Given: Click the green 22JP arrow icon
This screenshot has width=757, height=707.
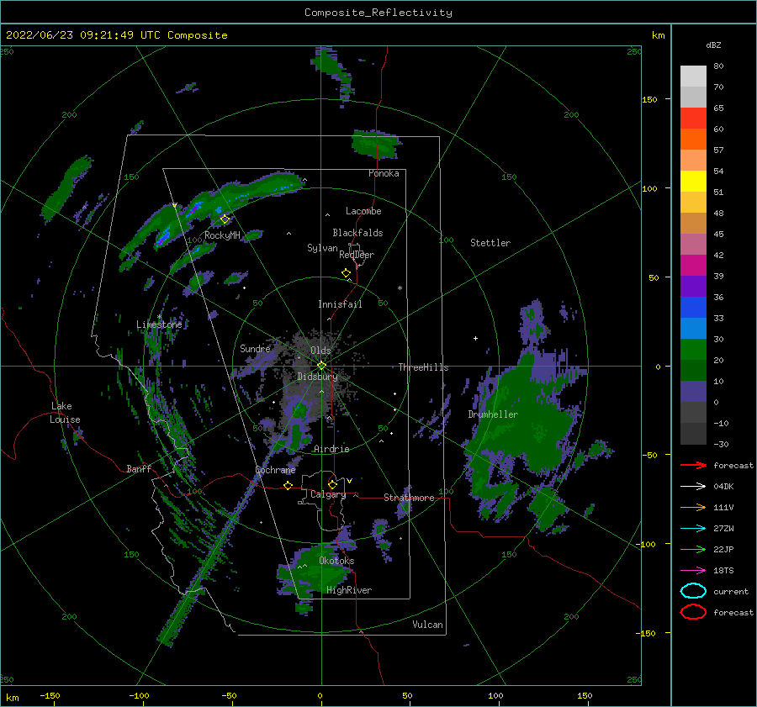Looking at the screenshot, I should tap(693, 549).
